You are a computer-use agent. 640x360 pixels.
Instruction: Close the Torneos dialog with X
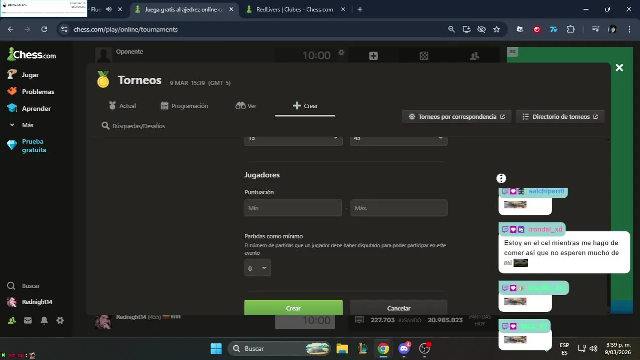(x=619, y=68)
